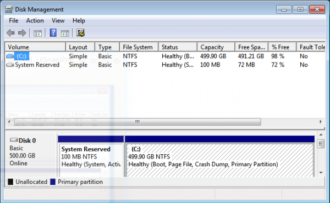The height and width of the screenshot is (203, 330).
Task: Close the Disk Management window
Action: 317,9
